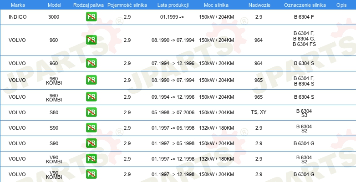Click fuel icon in the body 964 three-engine row
356x182 pixels.
tap(91, 40)
